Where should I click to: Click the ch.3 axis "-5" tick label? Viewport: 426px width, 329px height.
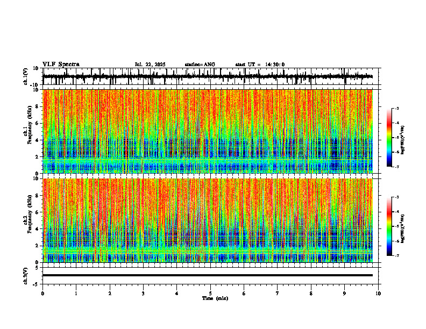click(36, 284)
